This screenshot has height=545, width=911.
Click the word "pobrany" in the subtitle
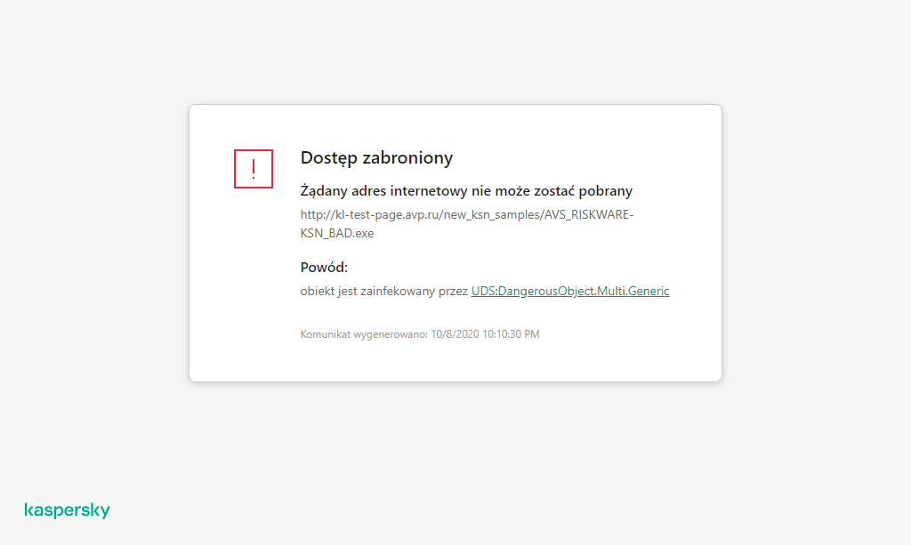click(x=606, y=191)
